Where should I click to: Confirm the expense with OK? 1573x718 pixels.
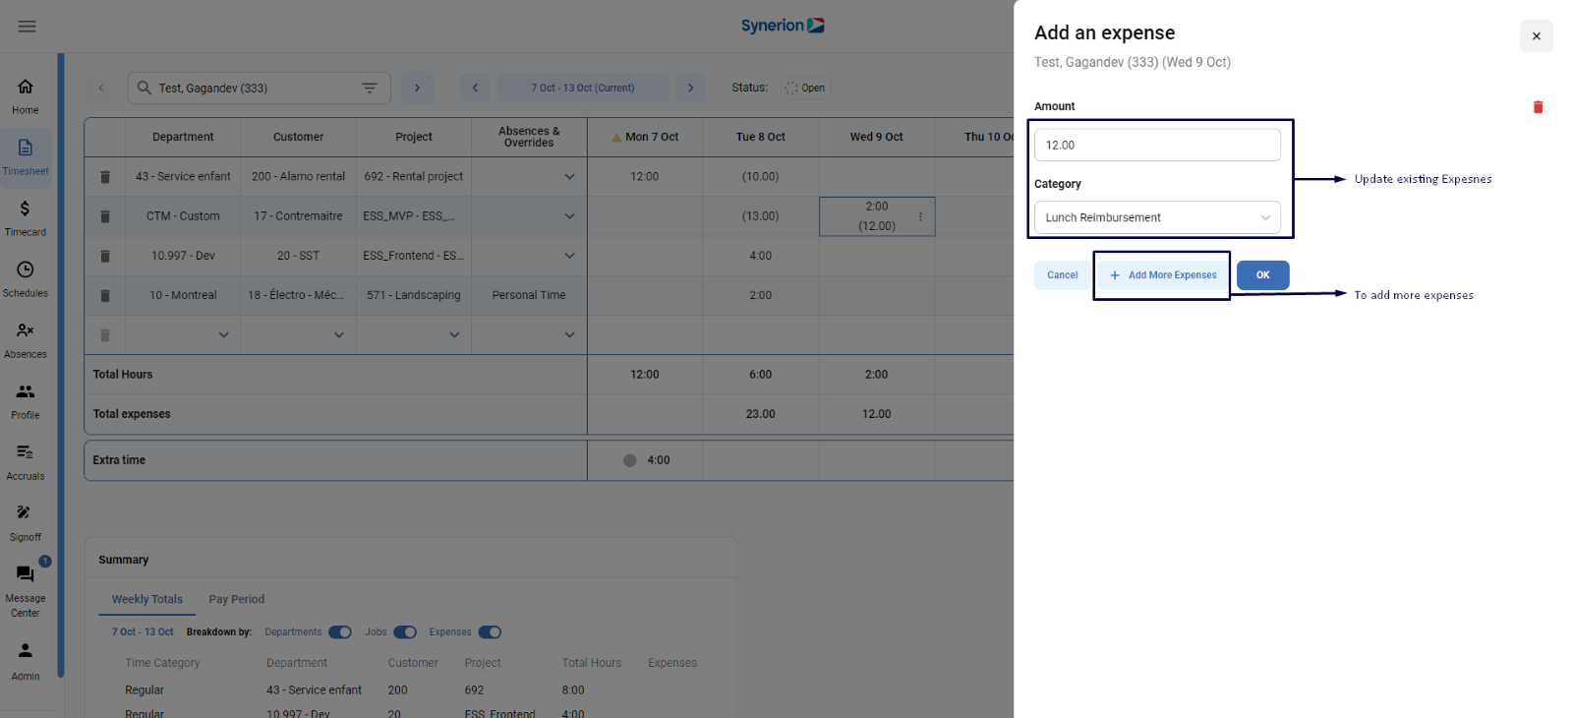pyautogui.click(x=1262, y=275)
